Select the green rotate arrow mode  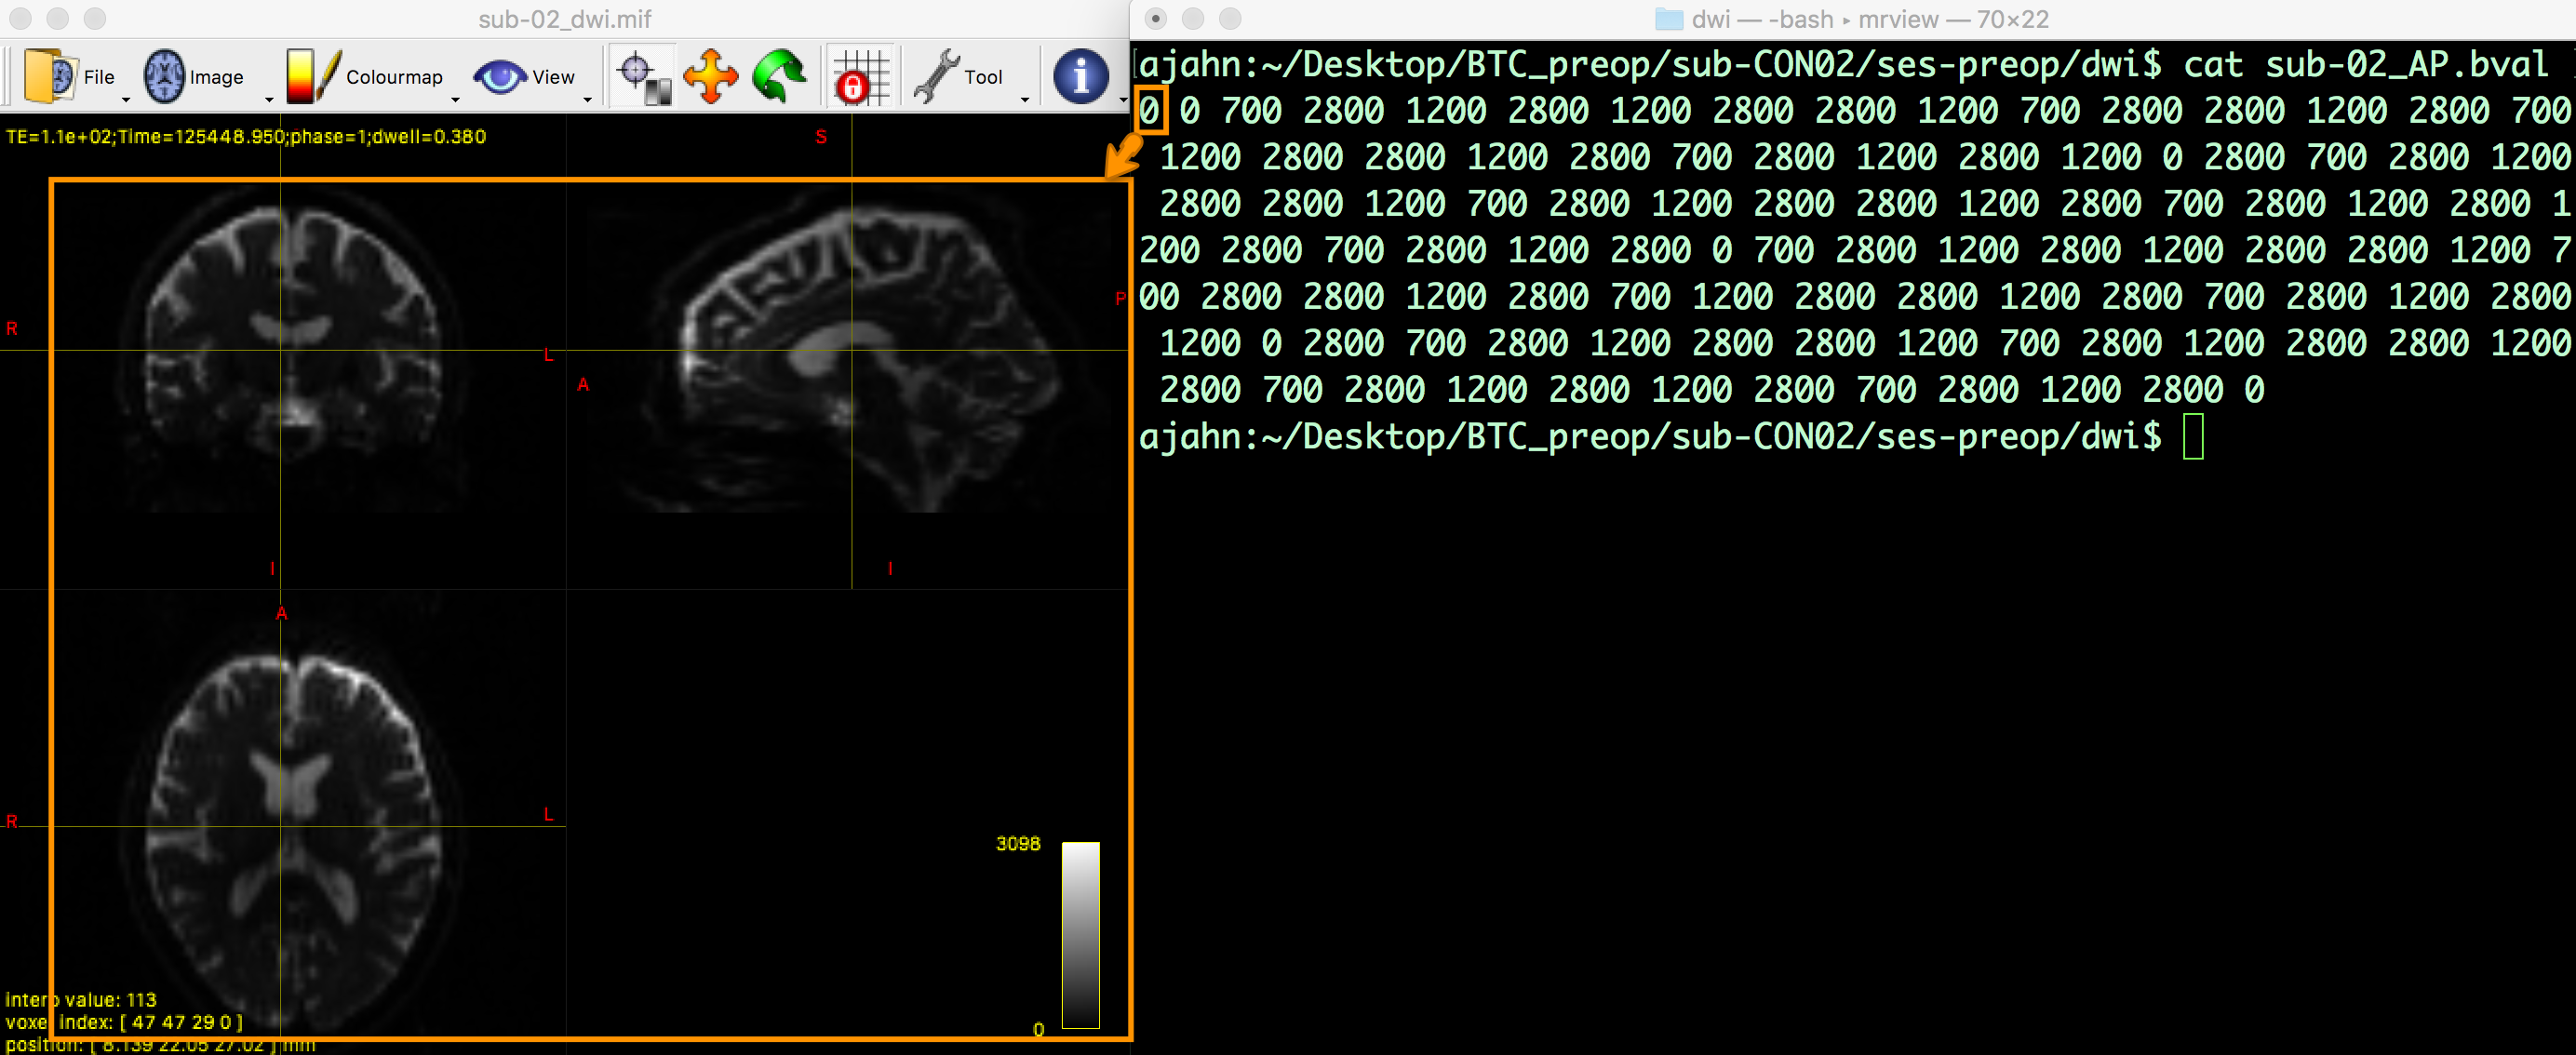coord(779,77)
